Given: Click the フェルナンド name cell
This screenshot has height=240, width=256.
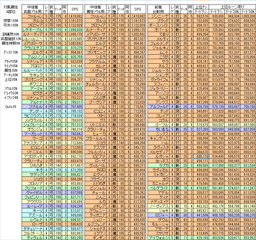Looking at the screenshot, I should (158, 43).
